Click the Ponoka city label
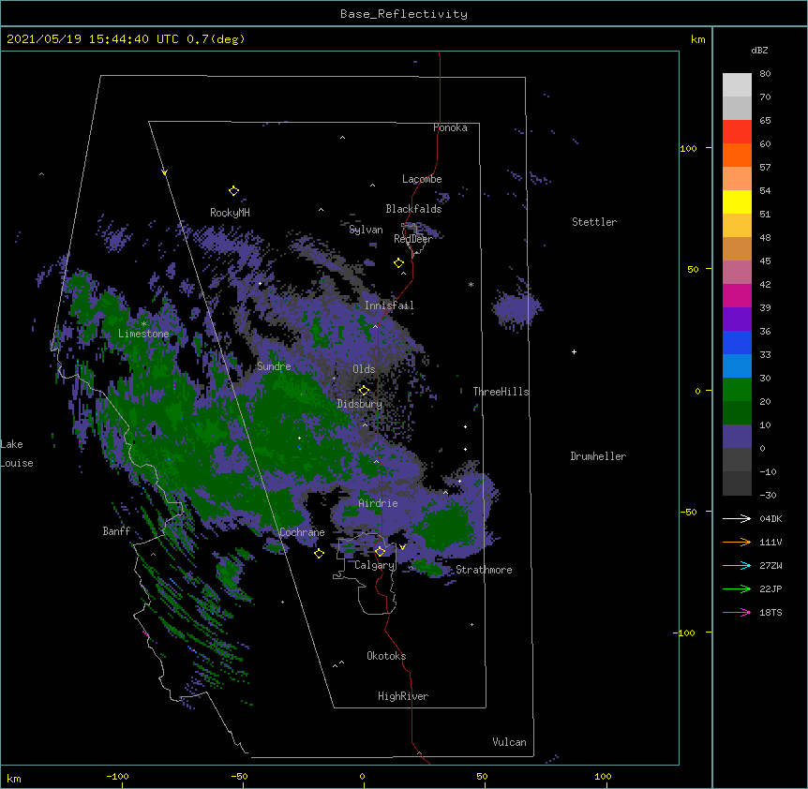This screenshot has height=789, width=808. tap(450, 127)
